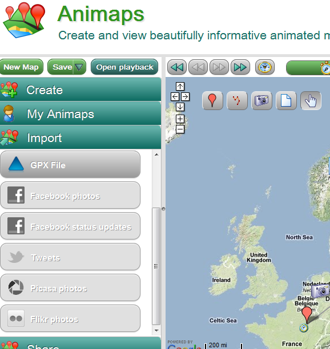
Task: Select the add photo camera tool
Action: point(261,100)
